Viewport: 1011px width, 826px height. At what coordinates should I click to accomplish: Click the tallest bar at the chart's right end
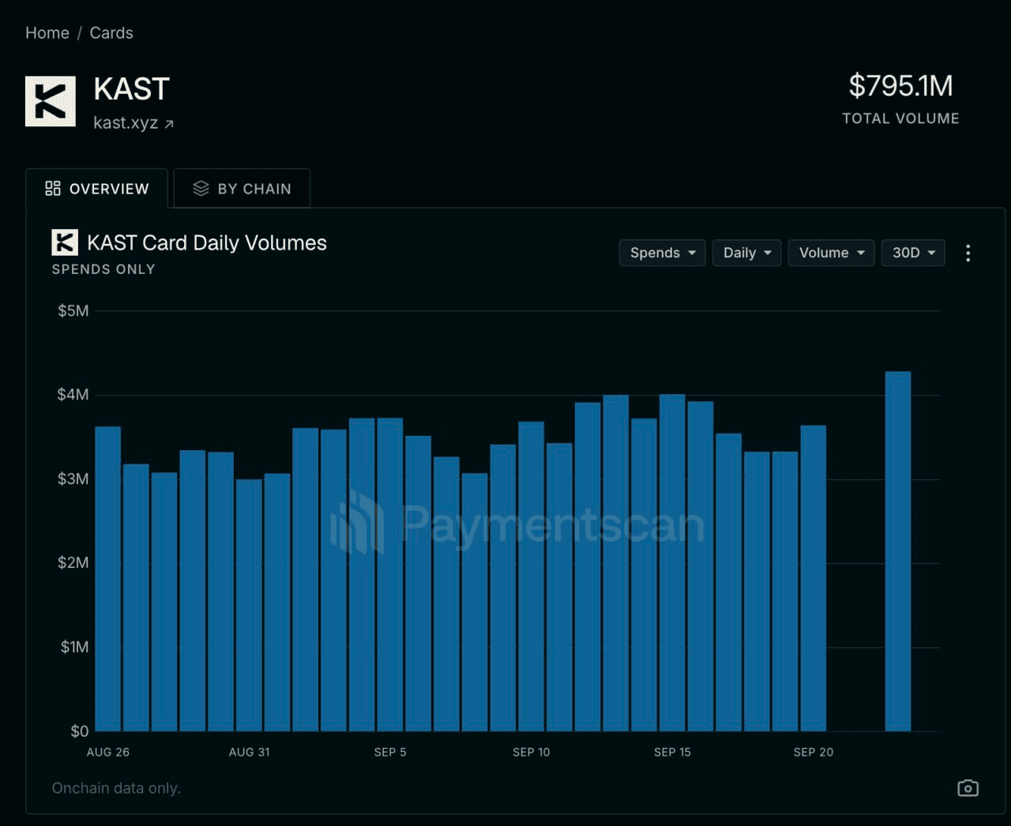pos(898,551)
